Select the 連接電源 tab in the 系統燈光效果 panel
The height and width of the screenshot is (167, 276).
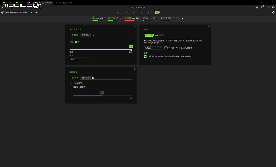(x=75, y=35)
